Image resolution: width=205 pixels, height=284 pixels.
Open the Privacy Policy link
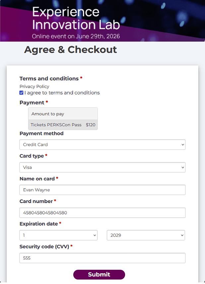[x=34, y=86]
